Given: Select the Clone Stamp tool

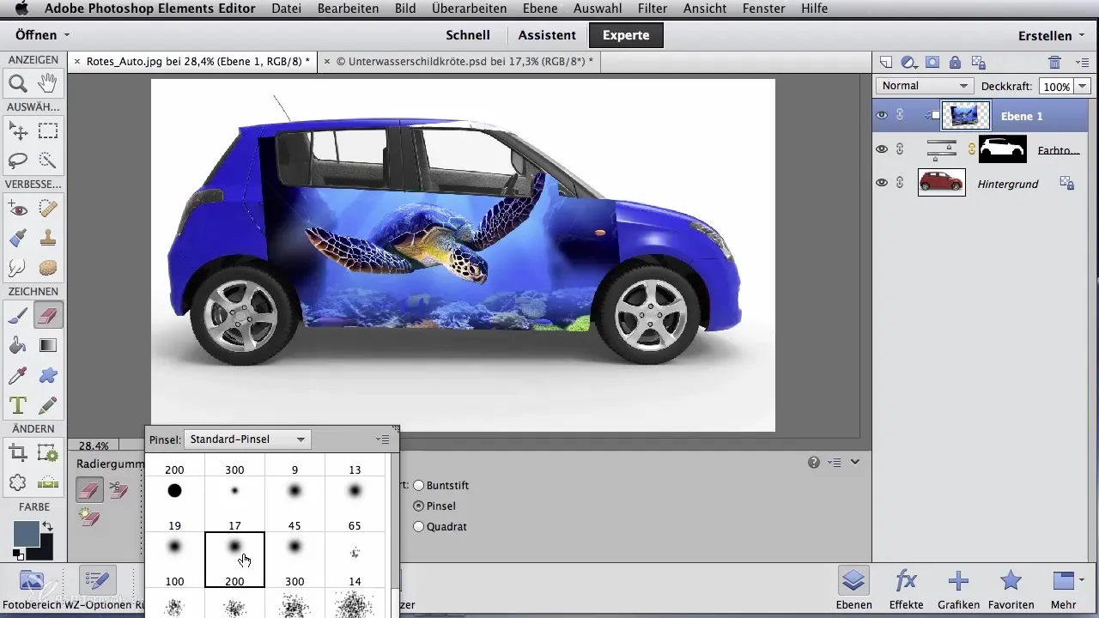Looking at the screenshot, I should (x=48, y=237).
